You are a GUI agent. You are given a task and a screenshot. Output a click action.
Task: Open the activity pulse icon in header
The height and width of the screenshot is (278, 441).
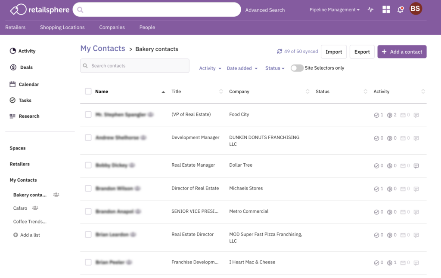coord(370,10)
